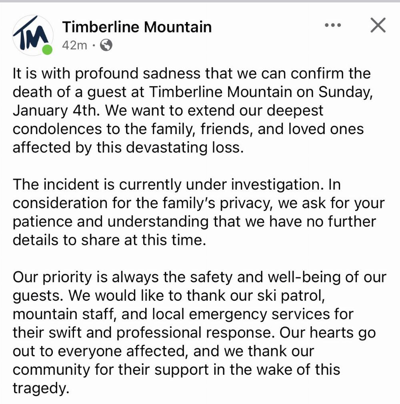Open the Timberline Mountain page name link
400x404 pixels.
(x=137, y=27)
